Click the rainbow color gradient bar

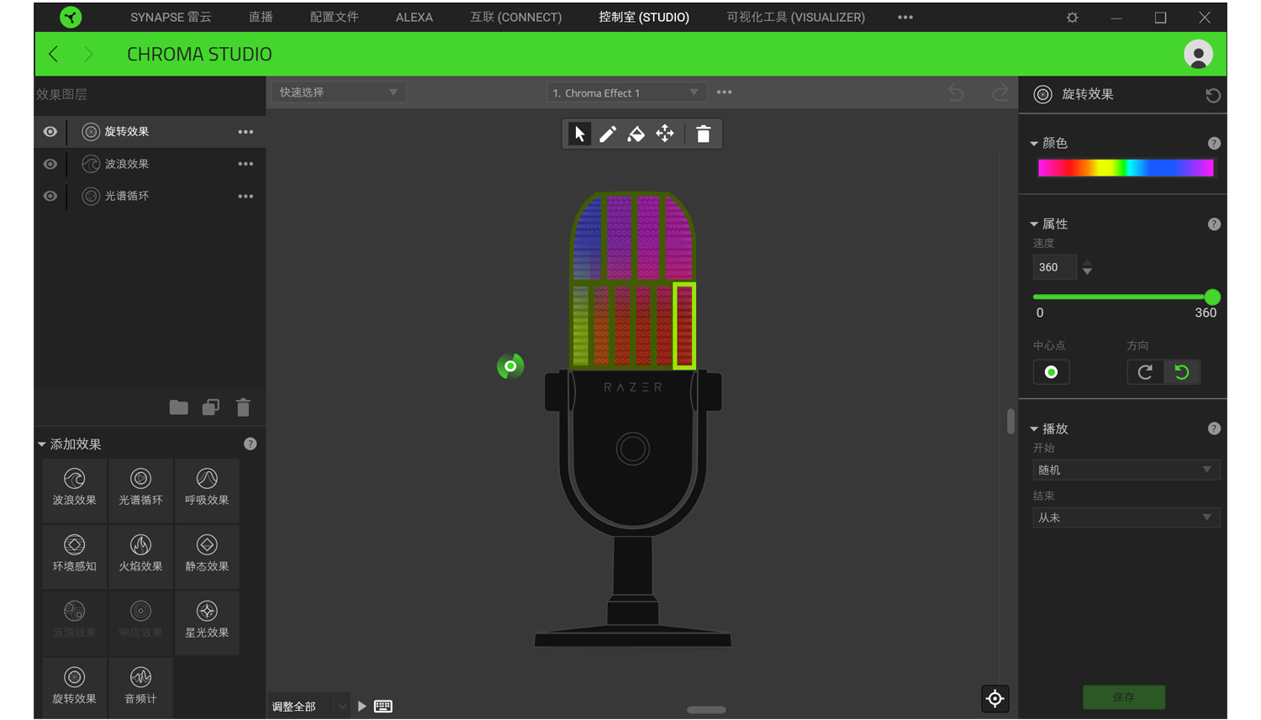[1125, 168]
